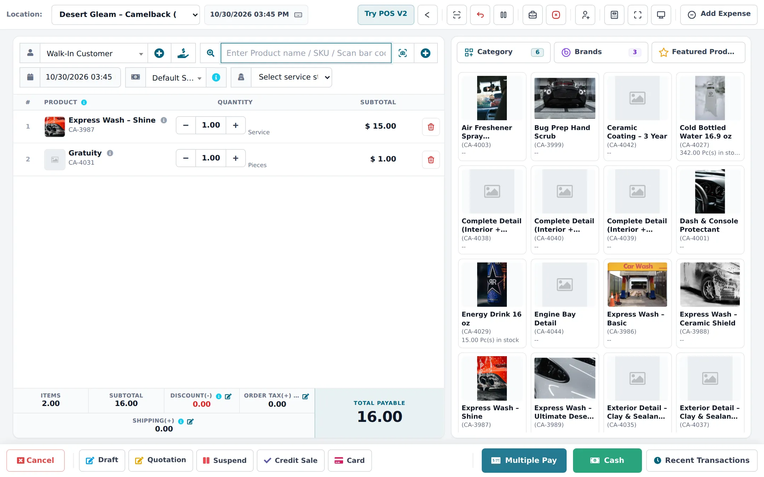
Task: Open the Location dropdown
Action: pos(126,15)
